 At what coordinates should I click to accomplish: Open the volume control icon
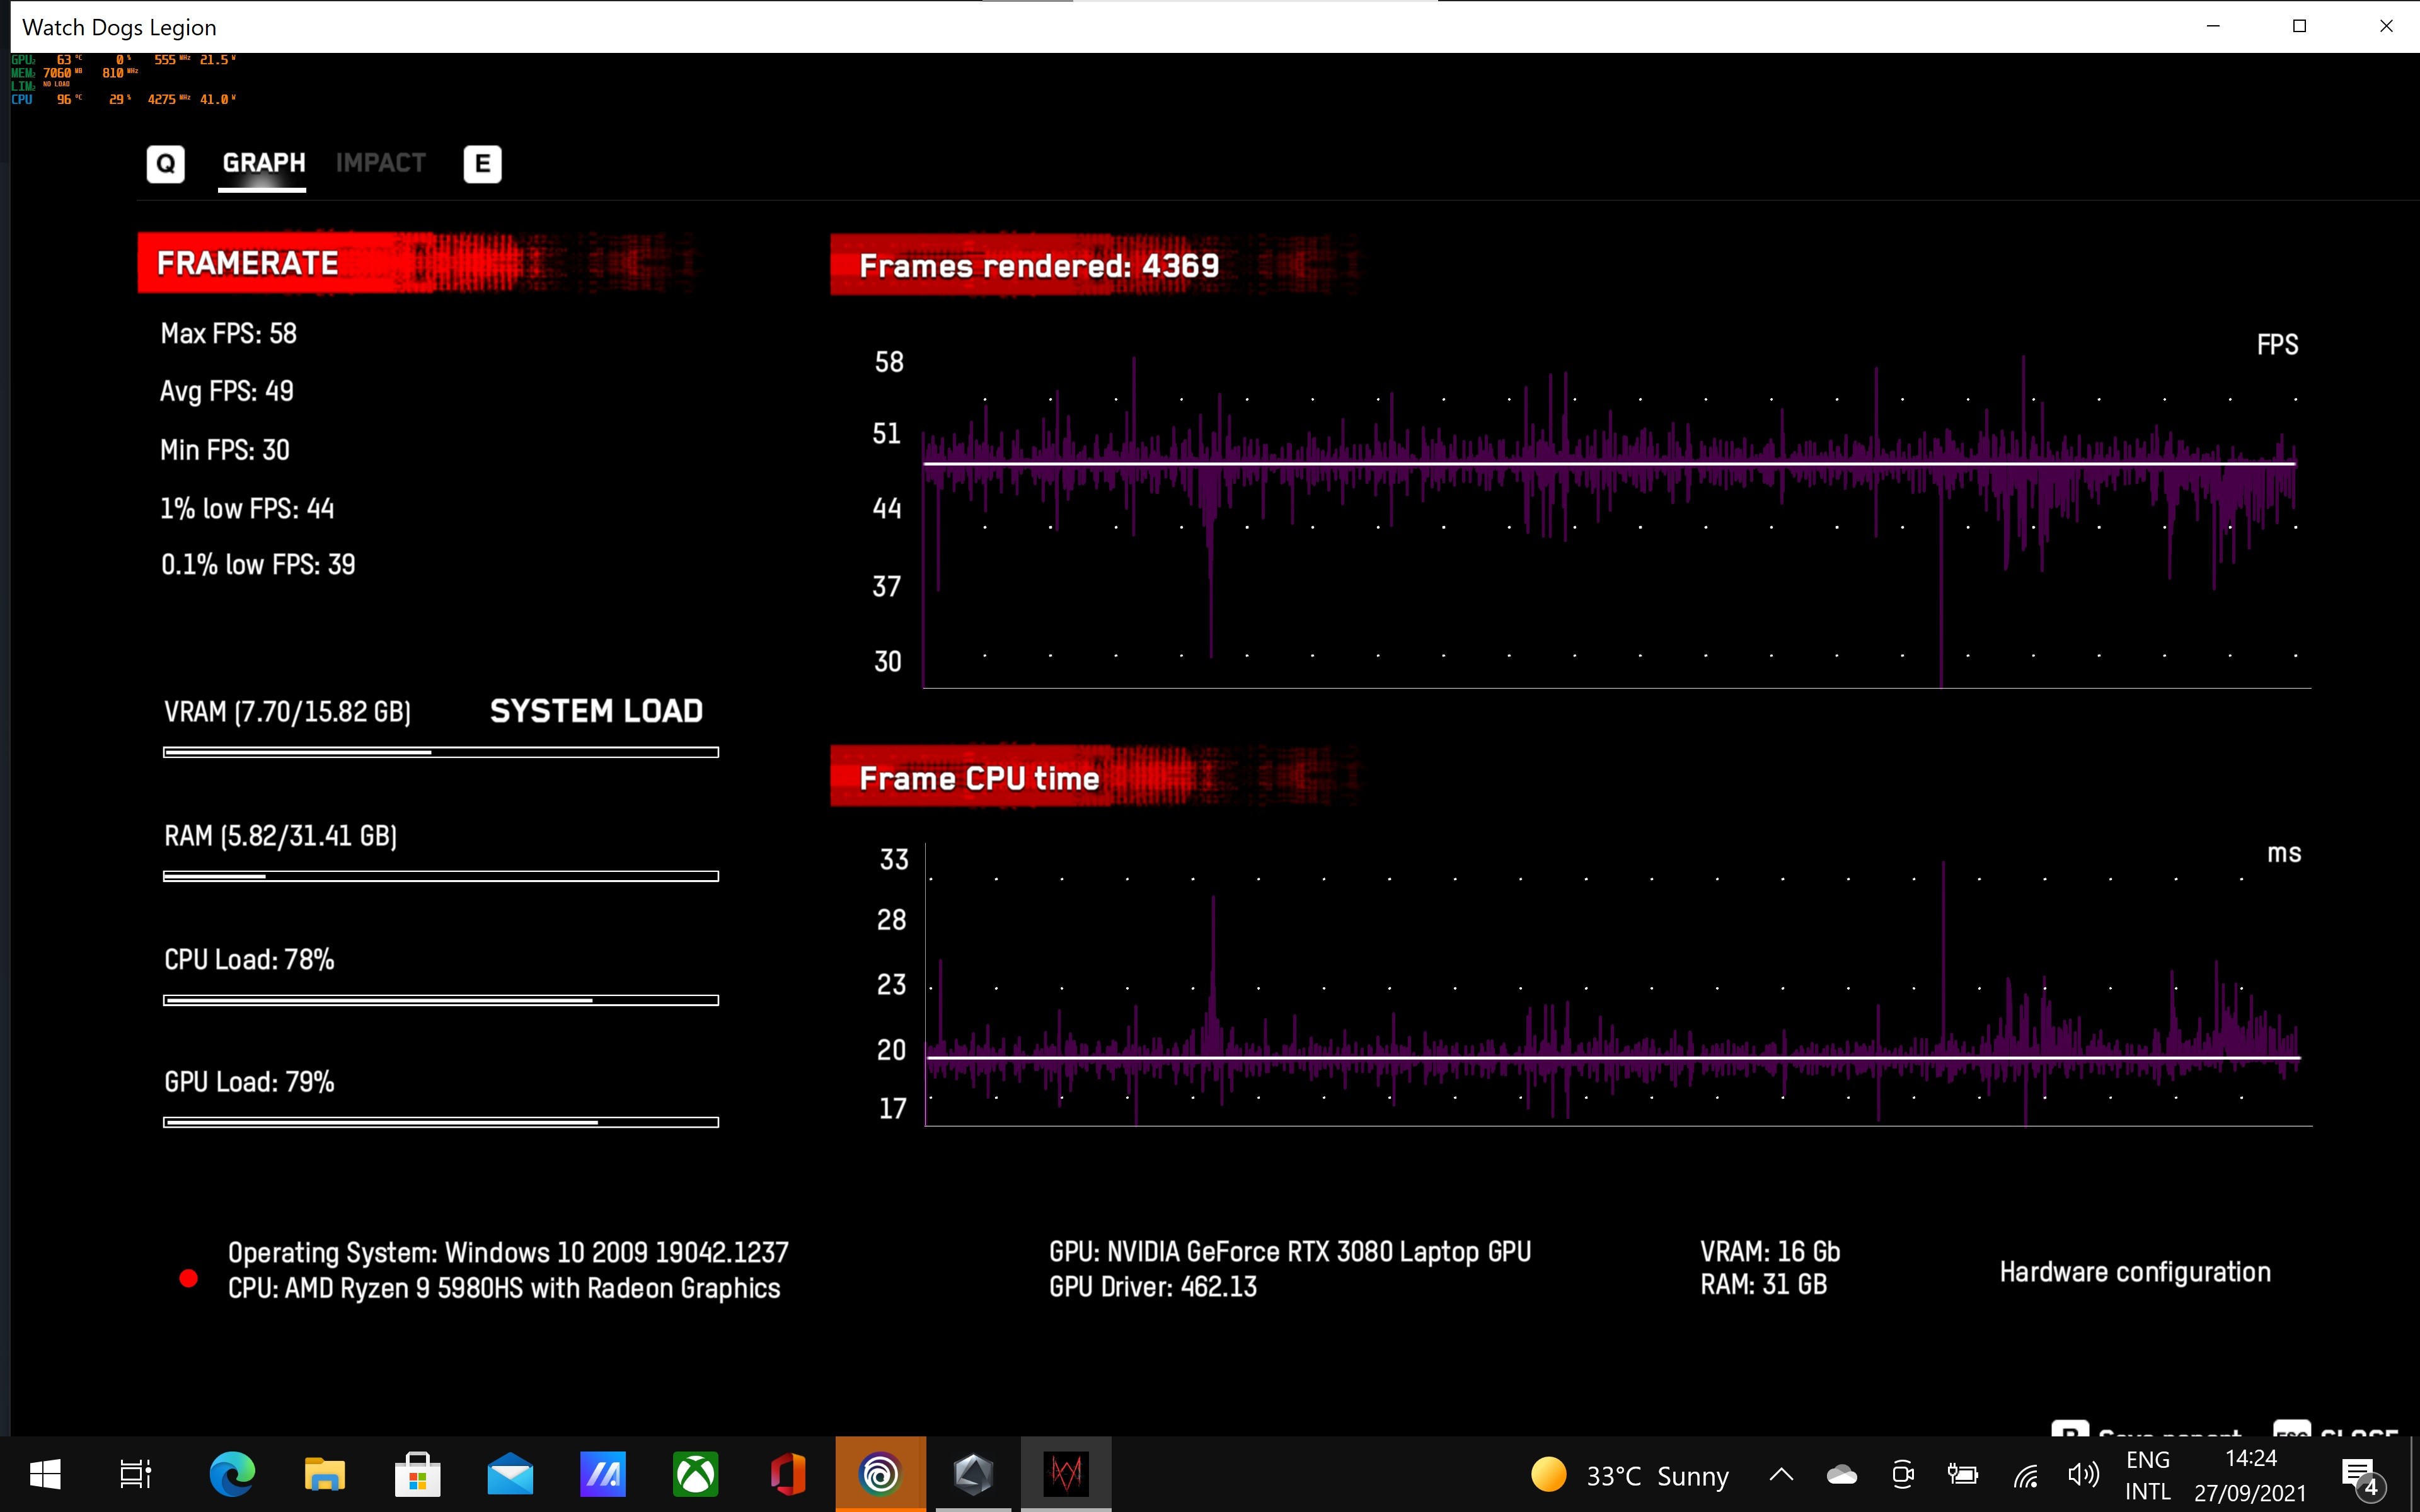click(x=2083, y=1475)
